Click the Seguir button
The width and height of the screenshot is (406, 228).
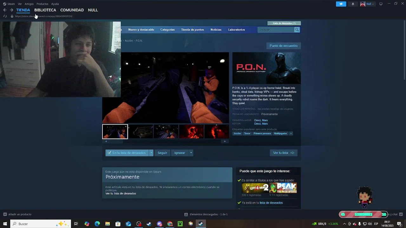pos(162,153)
